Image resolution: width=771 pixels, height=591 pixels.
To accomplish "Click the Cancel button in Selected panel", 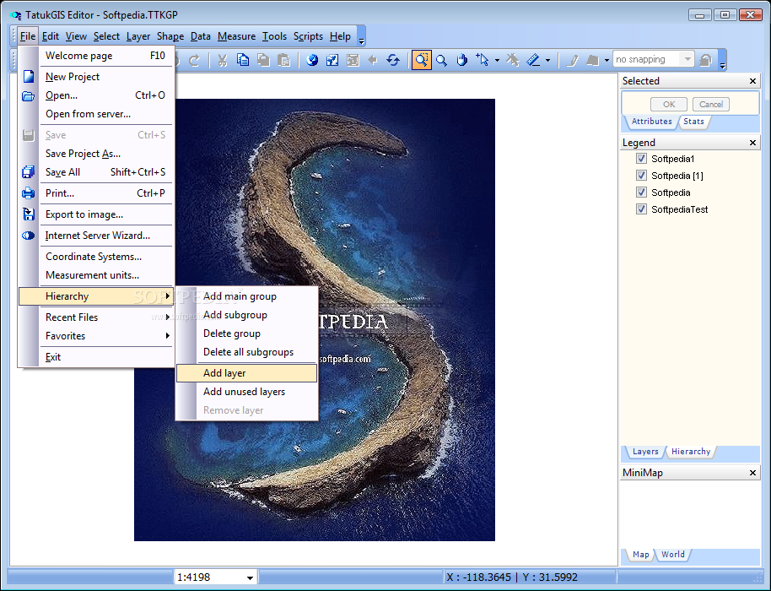I will tap(711, 105).
